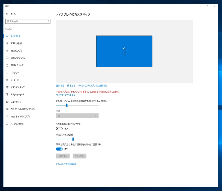This screenshot has height=191, width=222.
Task: Select display 1 monitor rectangle
Action: pyautogui.click(x=124, y=51)
